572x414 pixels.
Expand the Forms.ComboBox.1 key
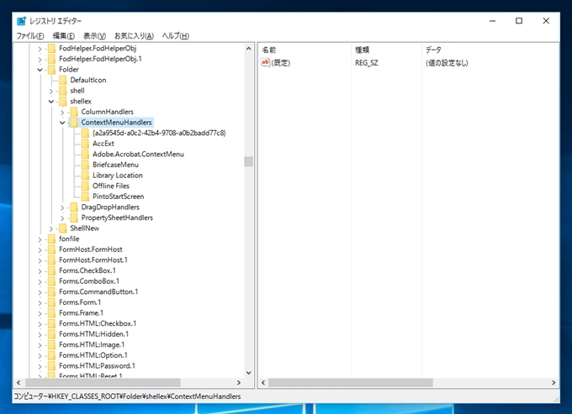tap(40, 281)
